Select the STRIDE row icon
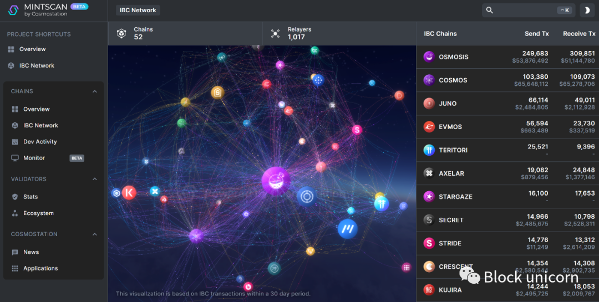Image resolution: width=599 pixels, height=302 pixels. [x=429, y=243]
